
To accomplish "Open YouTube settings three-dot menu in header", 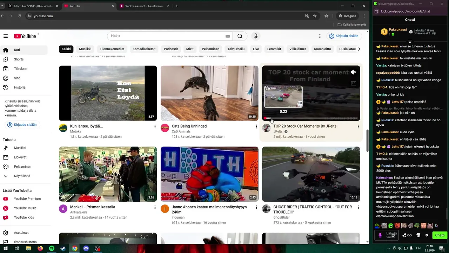I will [320, 36].
